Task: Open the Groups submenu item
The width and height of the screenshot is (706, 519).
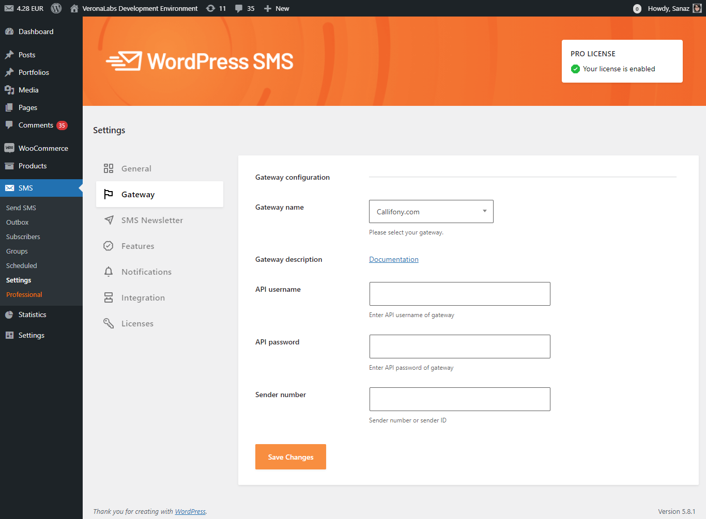Action: (x=17, y=251)
